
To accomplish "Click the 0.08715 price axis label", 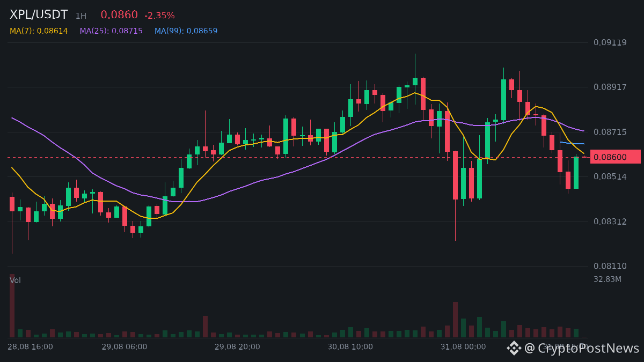I will [x=610, y=132].
